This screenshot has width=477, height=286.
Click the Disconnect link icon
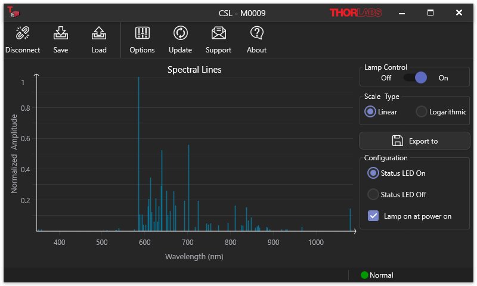tap(23, 33)
